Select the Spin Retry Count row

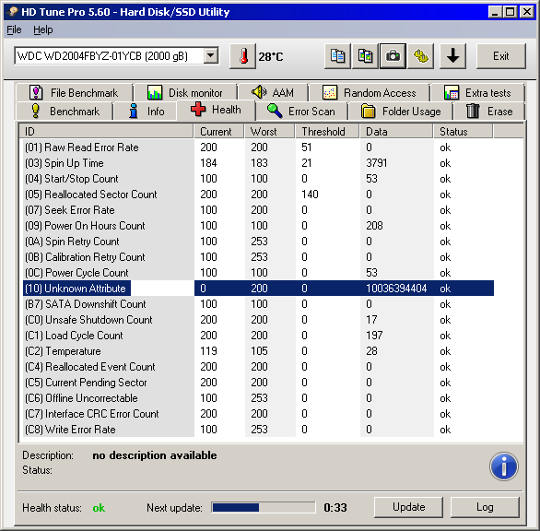[258, 242]
